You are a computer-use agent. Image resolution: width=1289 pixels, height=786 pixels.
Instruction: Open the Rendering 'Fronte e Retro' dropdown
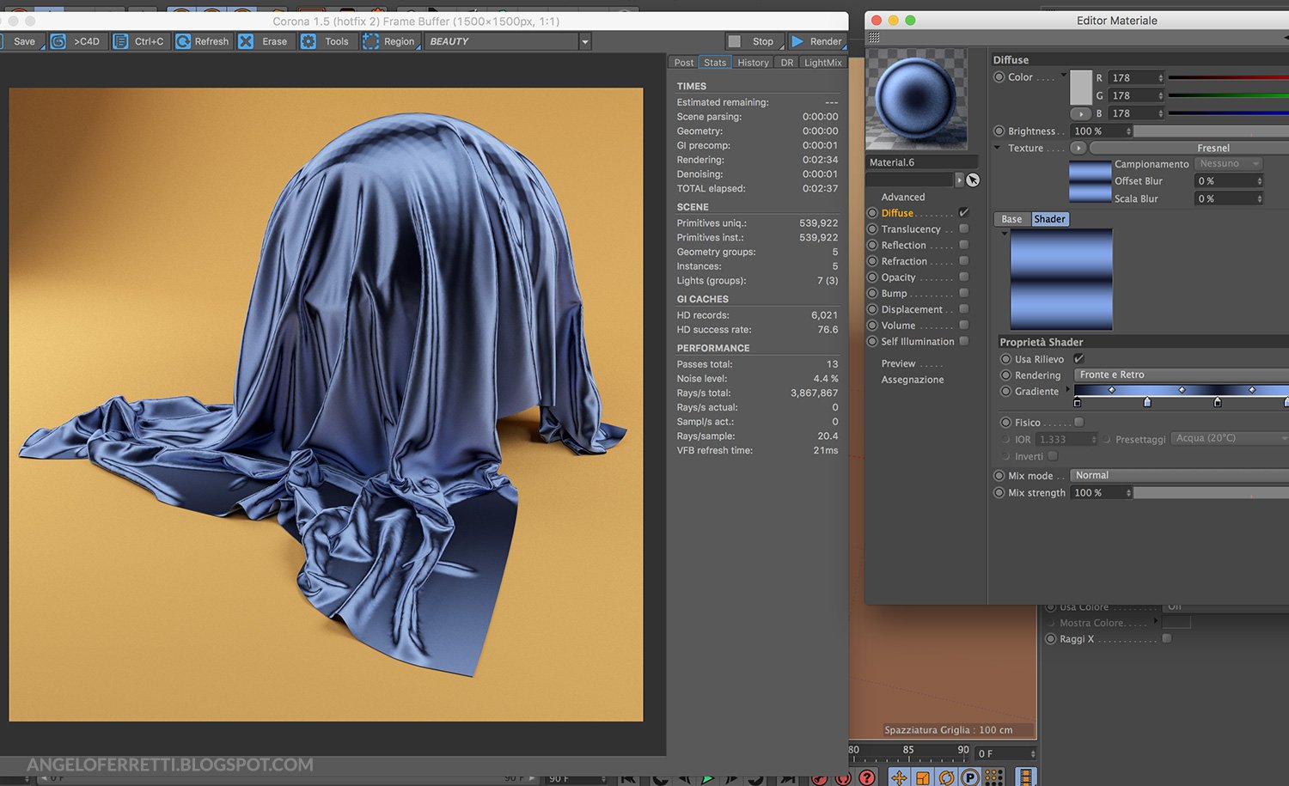click(1179, 375)
